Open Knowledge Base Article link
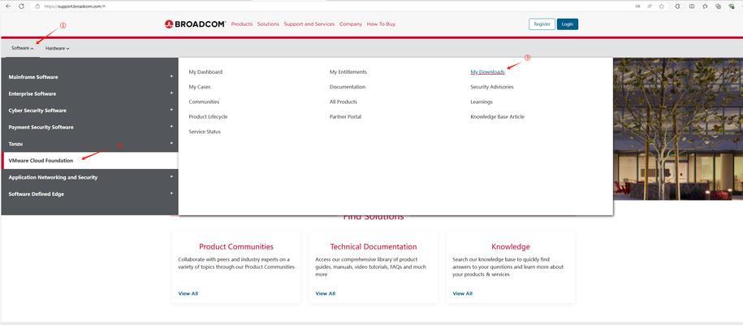Screen dimensions: 743x325 pyautogui.click(x=498, y=117)
